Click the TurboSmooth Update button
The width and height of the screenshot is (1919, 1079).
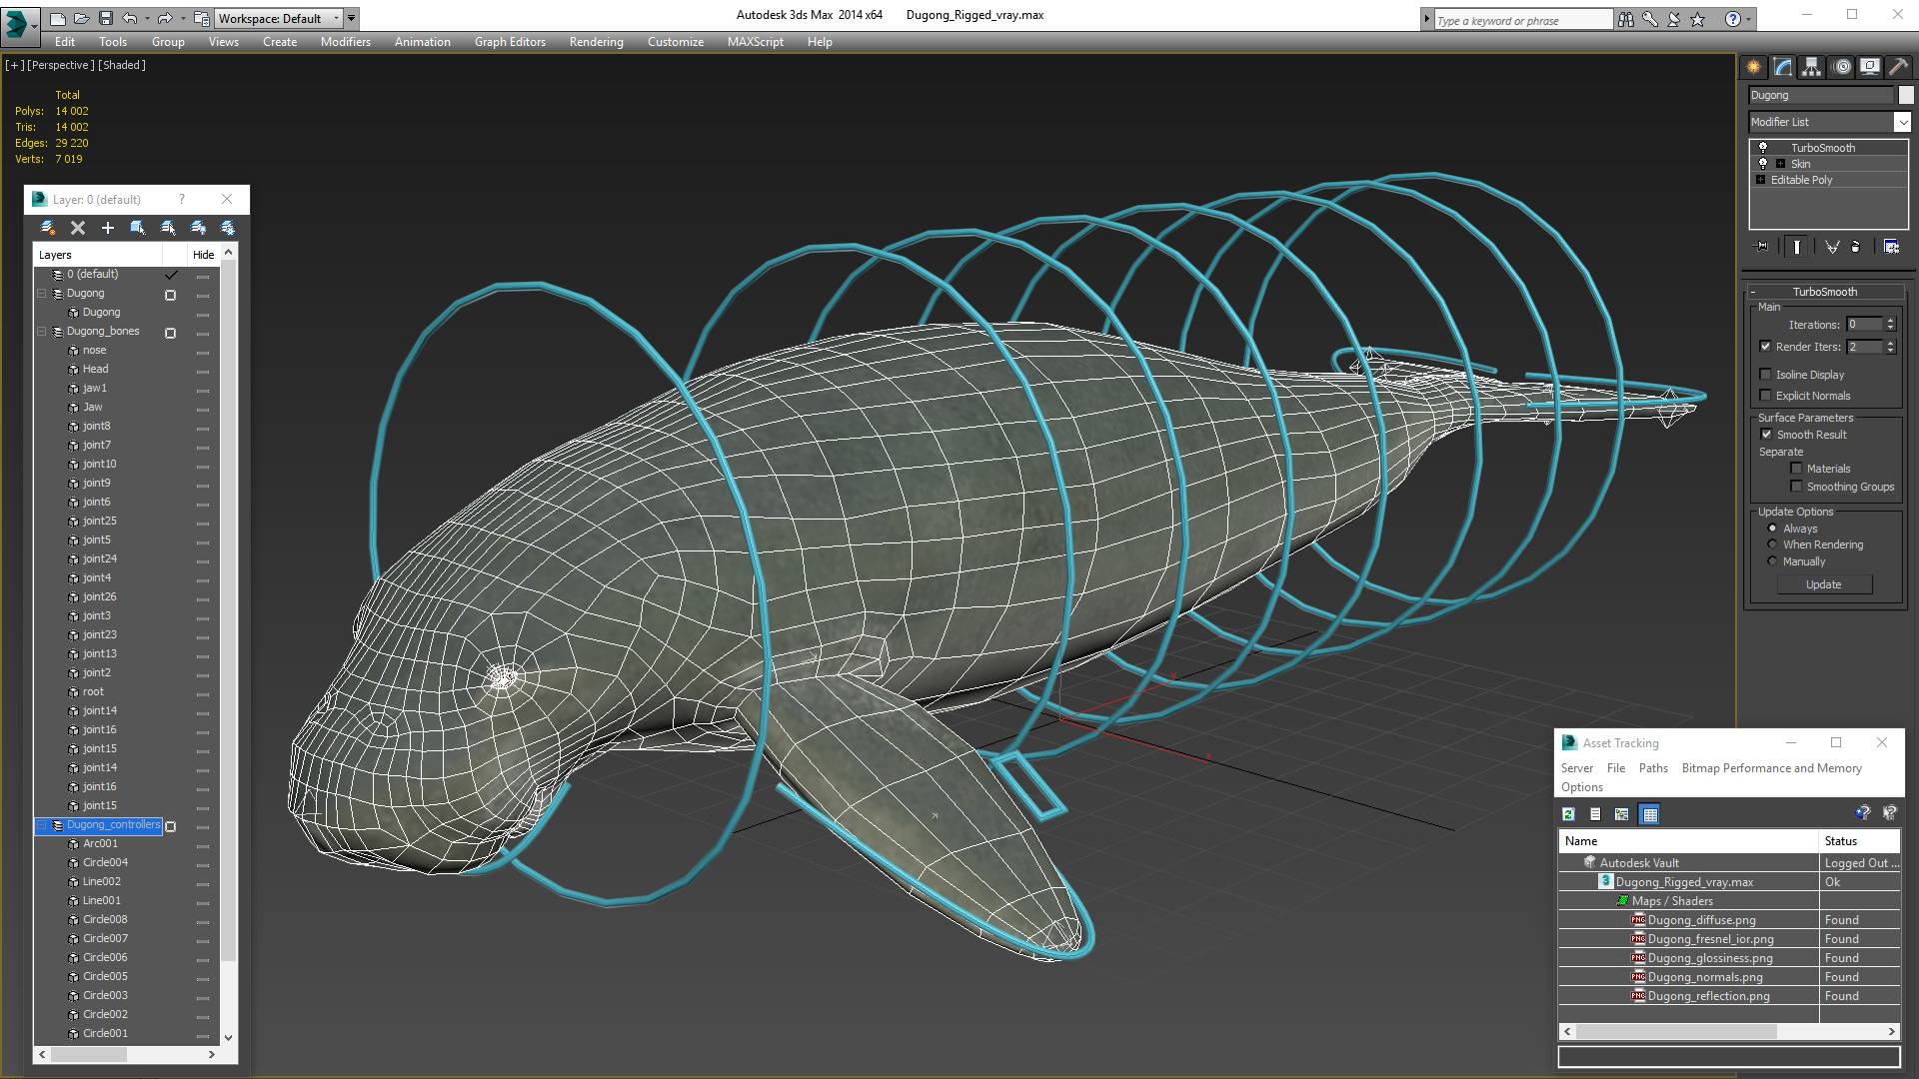pos(1823,584)
